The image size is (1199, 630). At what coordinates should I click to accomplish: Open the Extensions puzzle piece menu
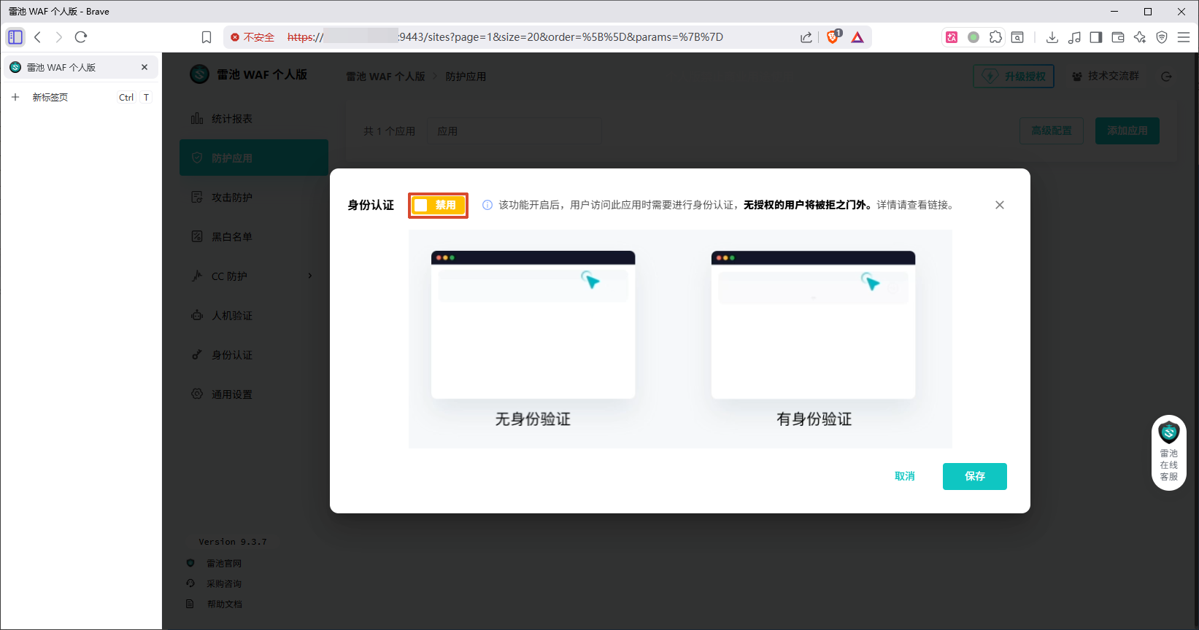[x=995, y=37]
